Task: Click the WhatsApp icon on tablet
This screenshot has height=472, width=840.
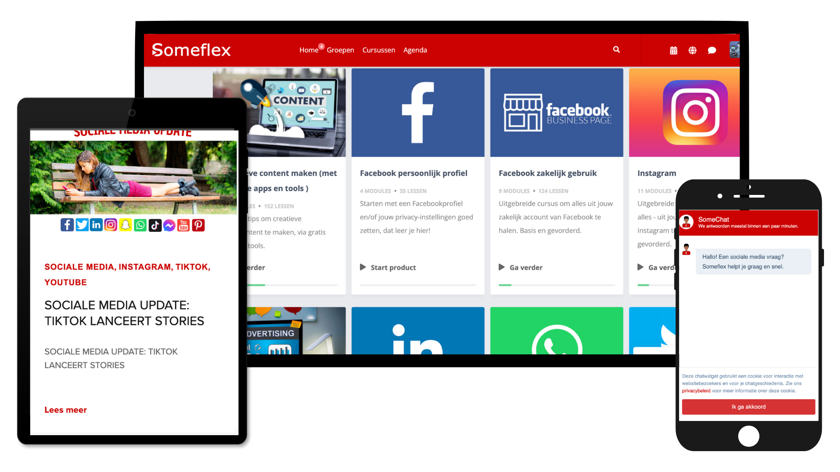Action: (140, 225)
